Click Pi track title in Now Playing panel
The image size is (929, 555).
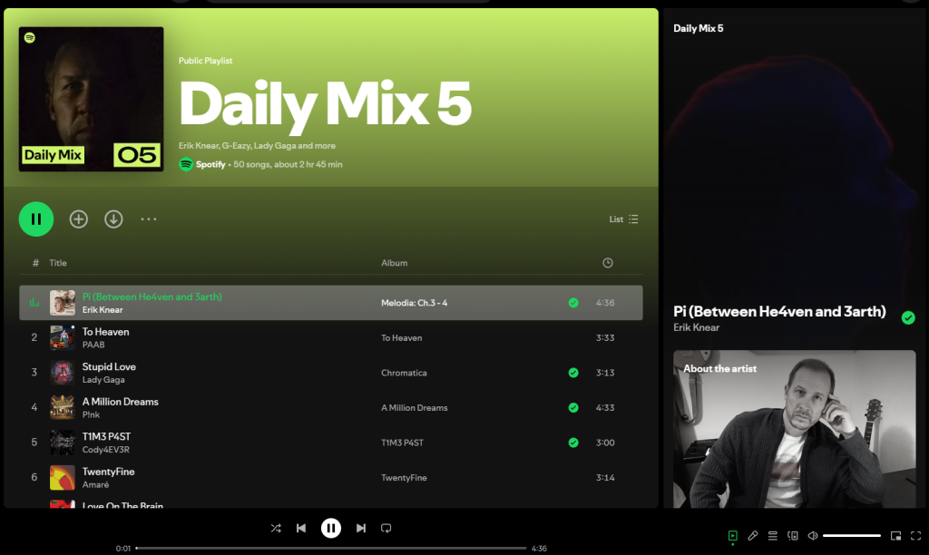[x=779, y=312]
